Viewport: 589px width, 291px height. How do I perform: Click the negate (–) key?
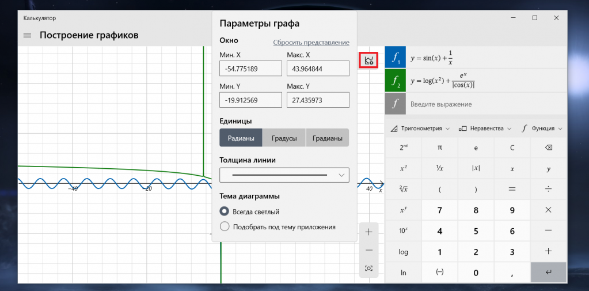pyautogui.click(x=439, y=273)
